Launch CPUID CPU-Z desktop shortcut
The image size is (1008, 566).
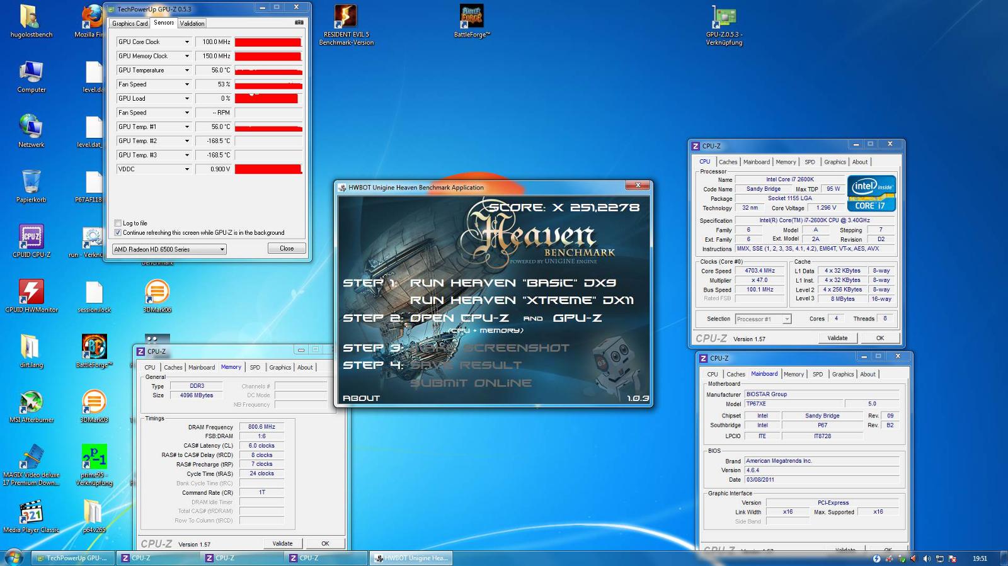click(31, 241)
